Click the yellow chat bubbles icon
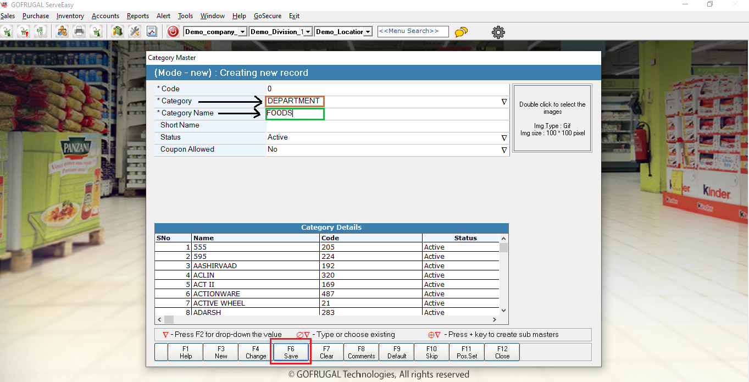The width and height of the screenshot is (749, 382). [462, 32]
